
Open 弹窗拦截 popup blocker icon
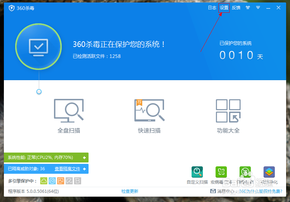[x=245, y=172]
